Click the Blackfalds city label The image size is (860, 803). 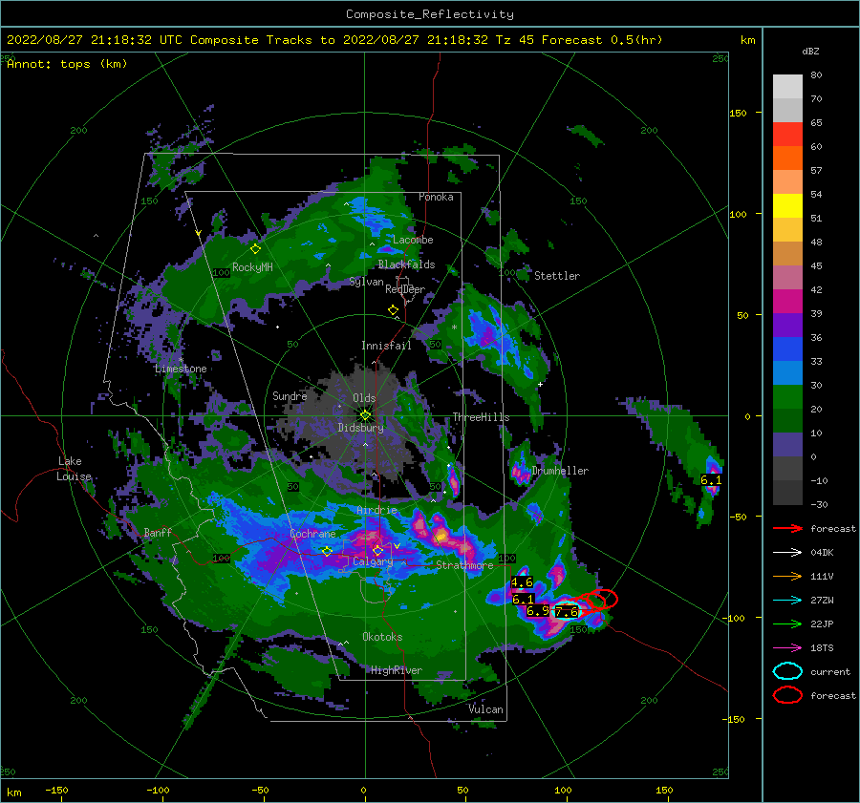pyautogui.click(x=406, y=264)
